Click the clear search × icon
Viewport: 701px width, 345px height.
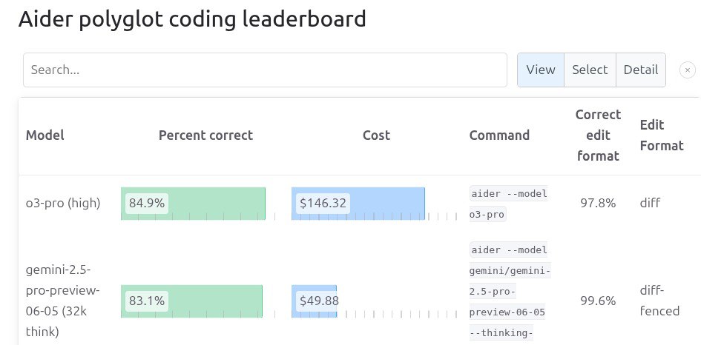[x=688, y=70]
